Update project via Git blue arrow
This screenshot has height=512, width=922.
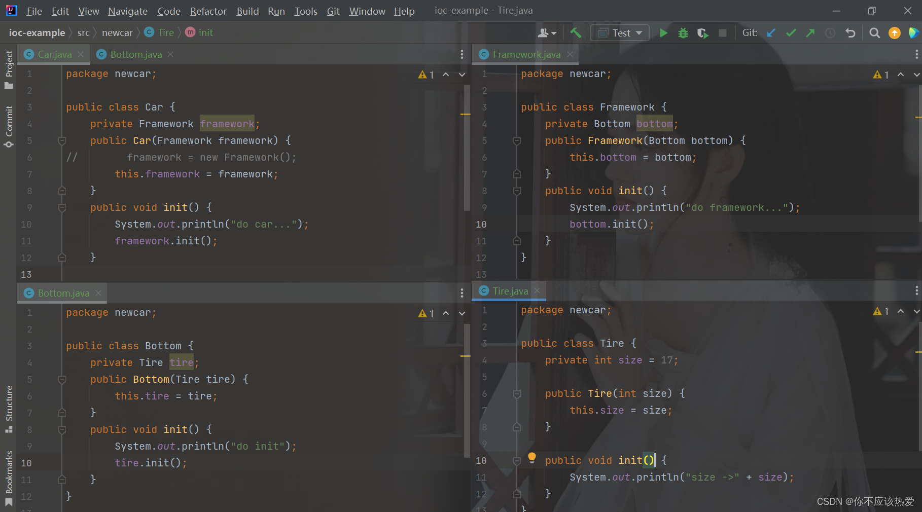pos(771,33)
